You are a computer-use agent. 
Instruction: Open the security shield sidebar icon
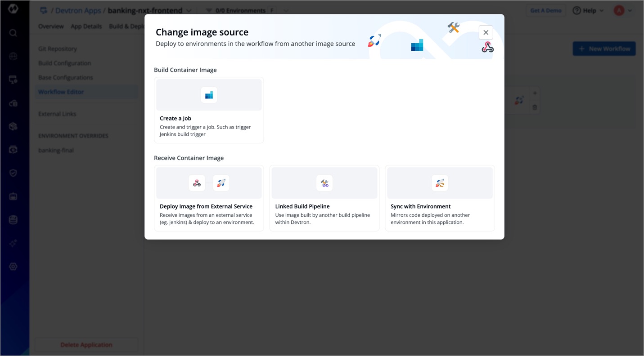tap(13, 173)
